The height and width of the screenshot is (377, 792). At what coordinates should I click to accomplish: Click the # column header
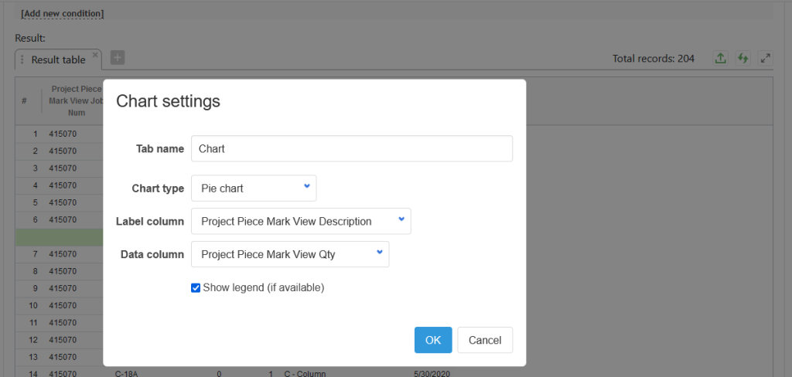tap(24, 101)
